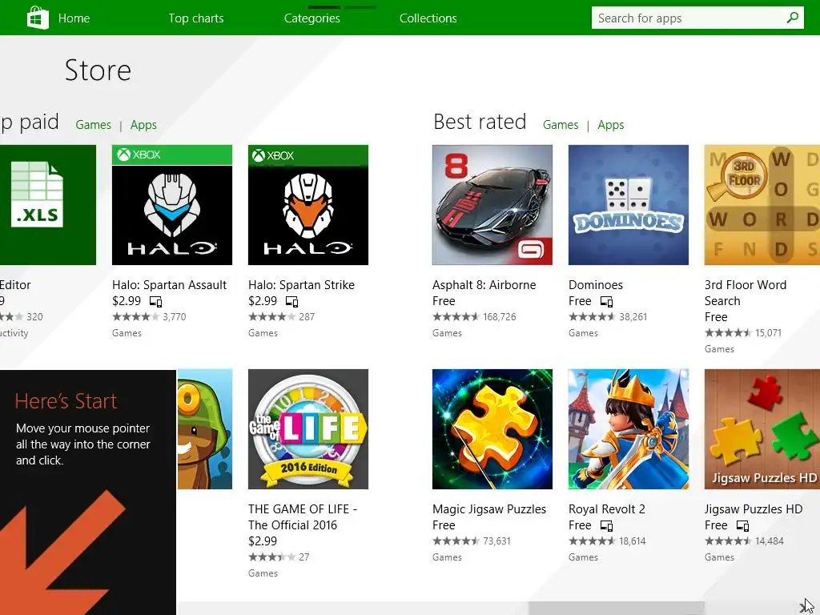Click Royal Revolt 2 rating 18,614
This screenshot has height=615, width=820.
pos(607,541)
